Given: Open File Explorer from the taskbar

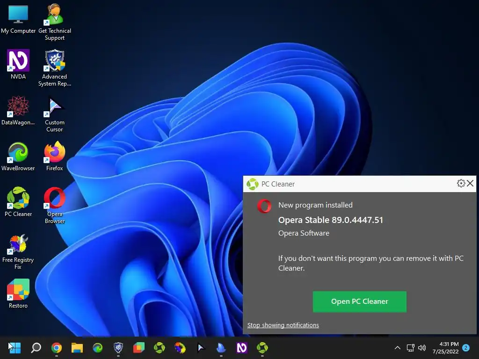Looking at the screenshot, I should pyautogui.click(x=77, y=348).
